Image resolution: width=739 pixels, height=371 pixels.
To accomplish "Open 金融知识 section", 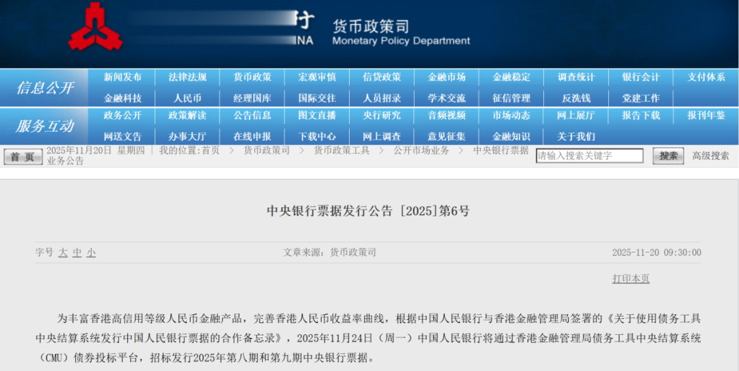I will click(x=511, y=137).
